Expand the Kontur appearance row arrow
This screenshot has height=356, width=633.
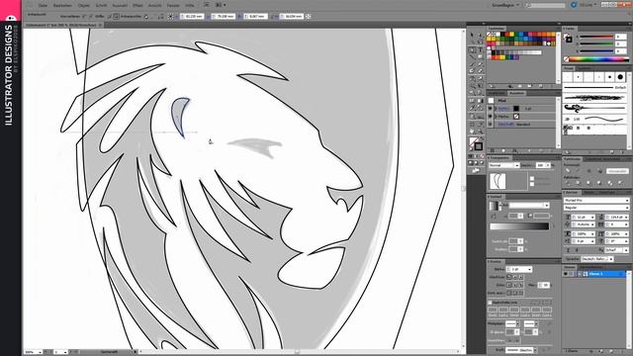coord(496,109)
